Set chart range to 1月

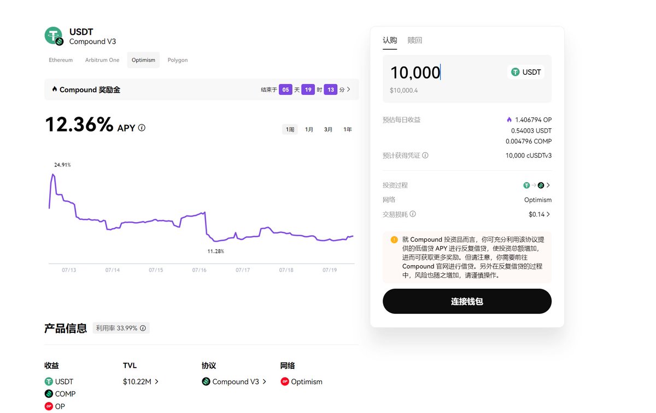pyautogui.click(x=309, y=129)
